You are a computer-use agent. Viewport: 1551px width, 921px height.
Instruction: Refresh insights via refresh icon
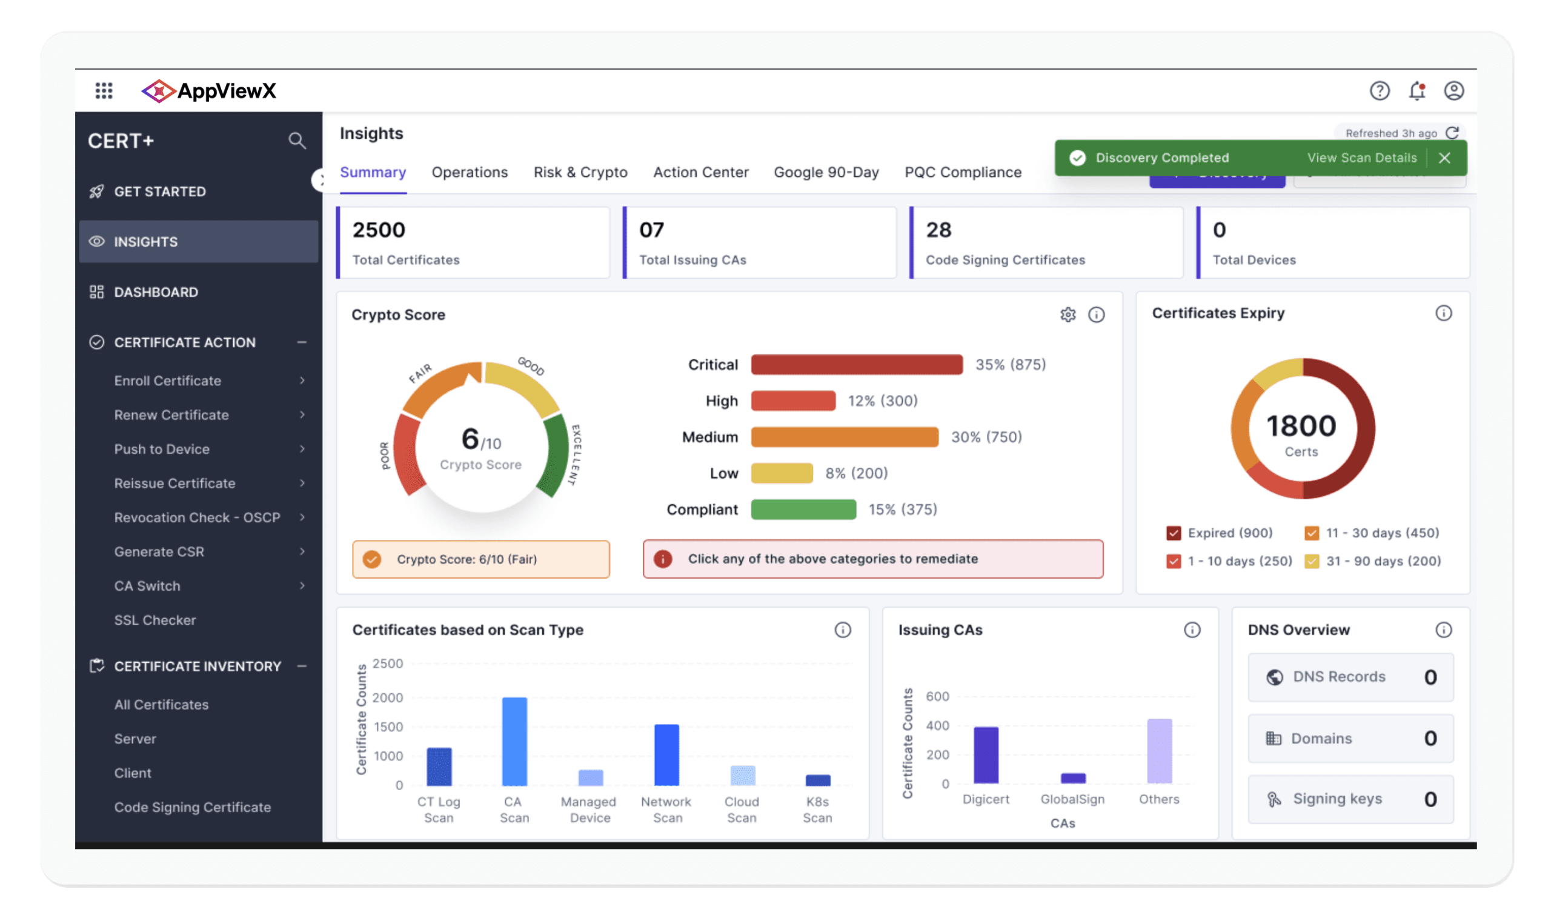point(1452,133)
